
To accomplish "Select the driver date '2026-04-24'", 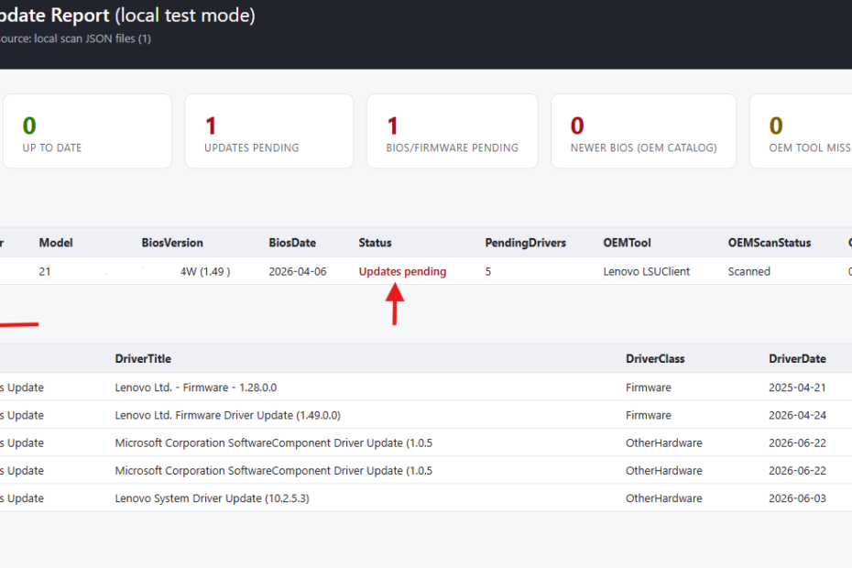I will (x=797, y=415).
